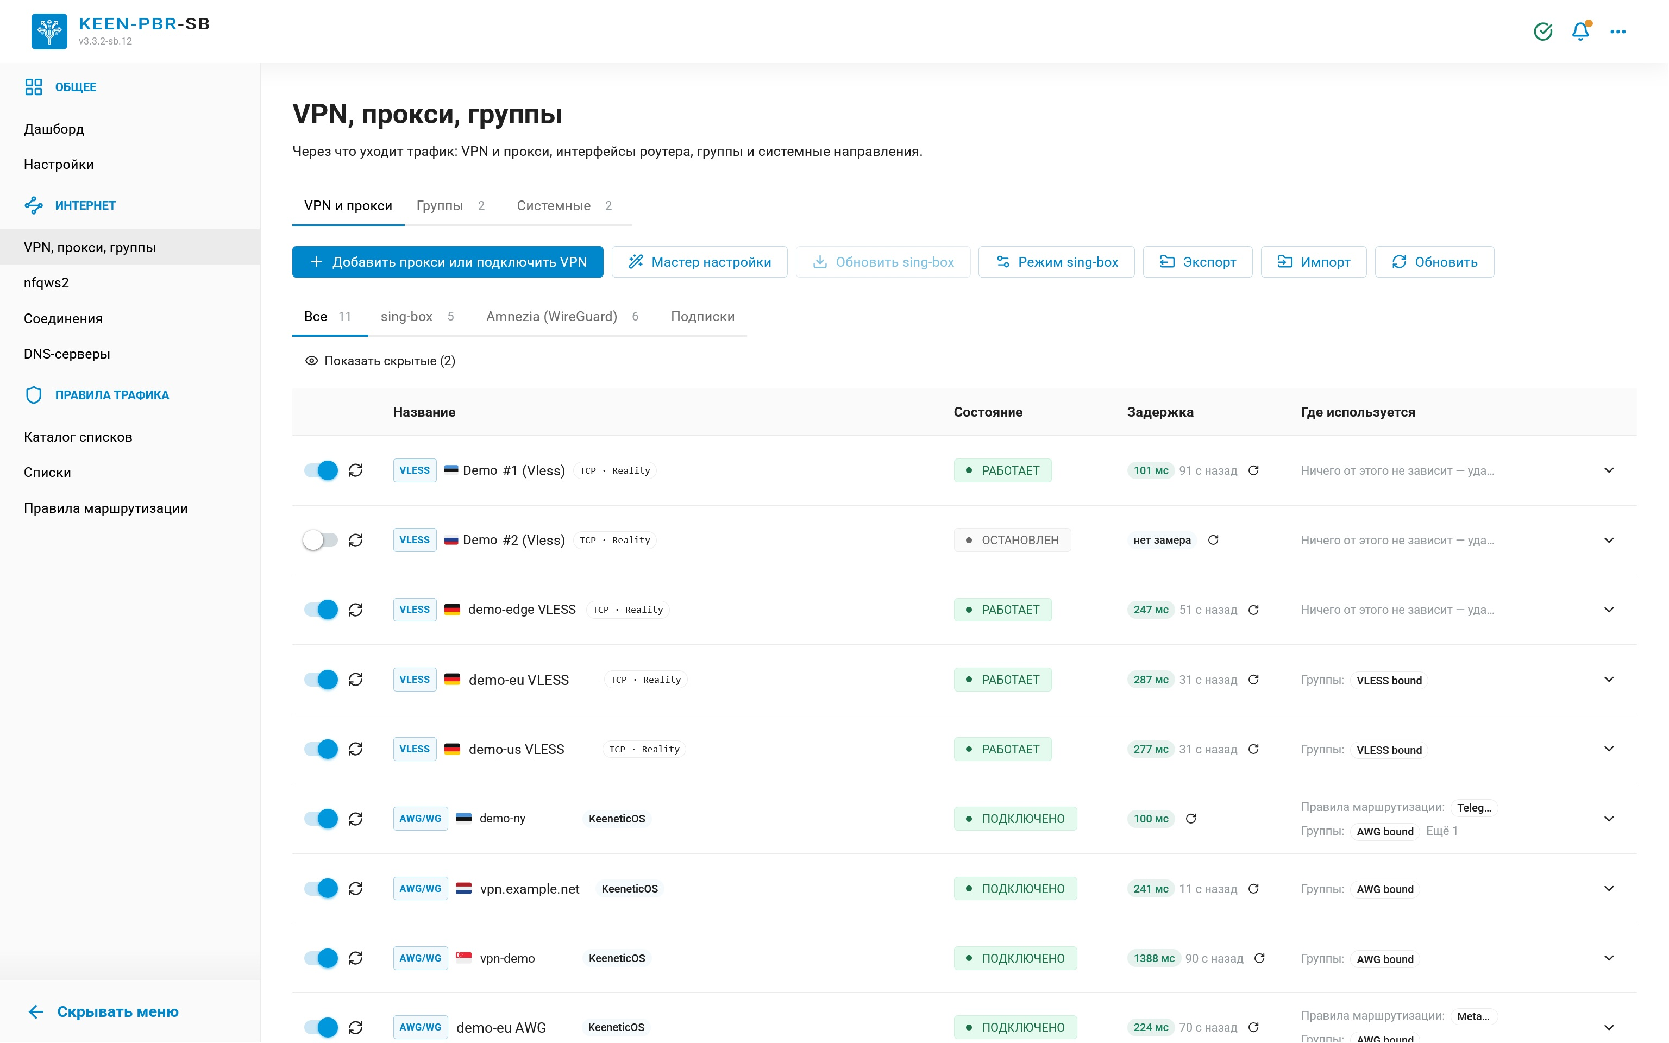Restart Demo #1 (Vless) via its sync icon

point(355,470)
